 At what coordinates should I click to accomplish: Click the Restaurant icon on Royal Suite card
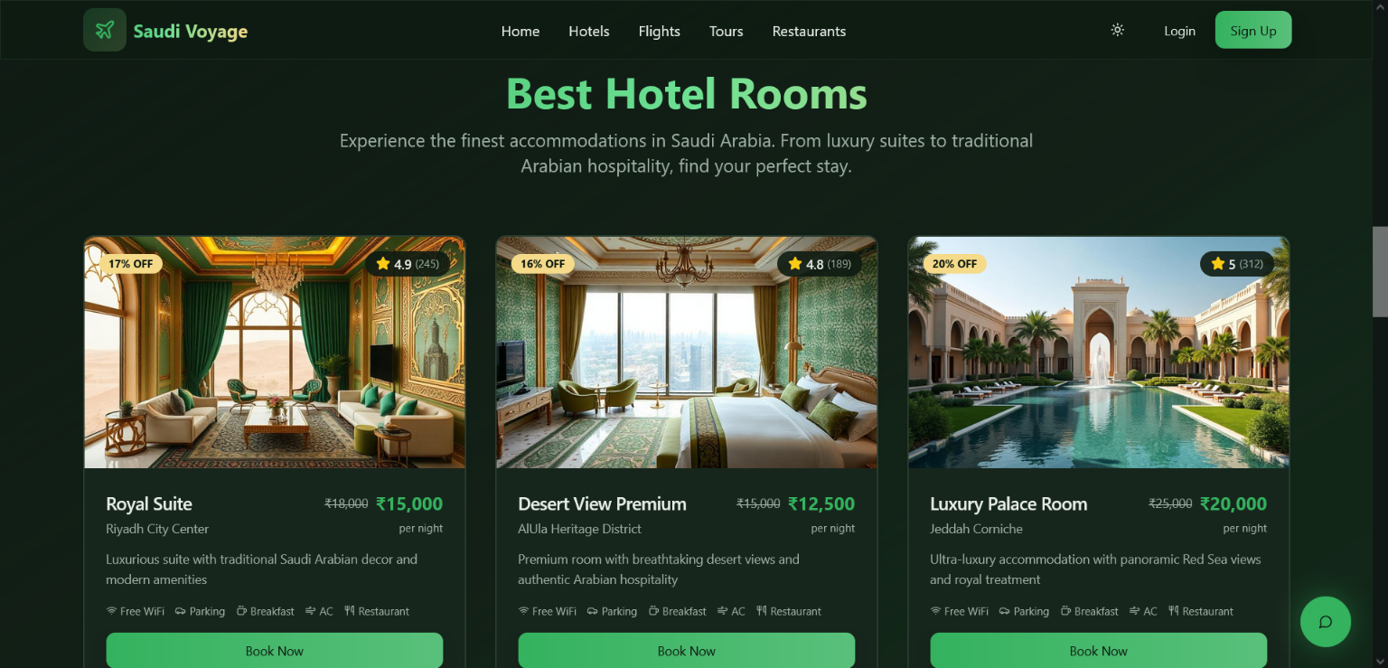350,611
